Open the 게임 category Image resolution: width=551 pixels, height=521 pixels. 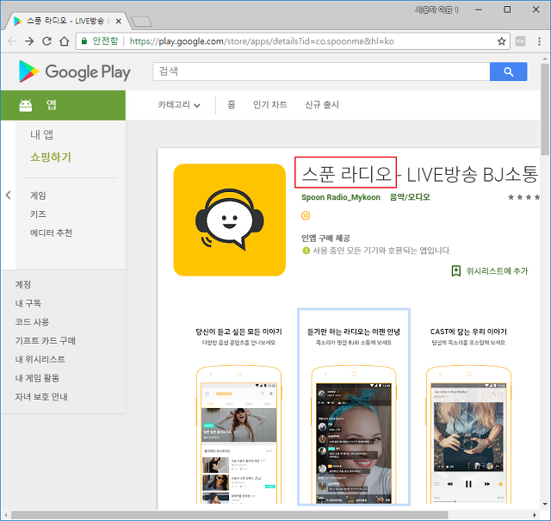(38, 195)
